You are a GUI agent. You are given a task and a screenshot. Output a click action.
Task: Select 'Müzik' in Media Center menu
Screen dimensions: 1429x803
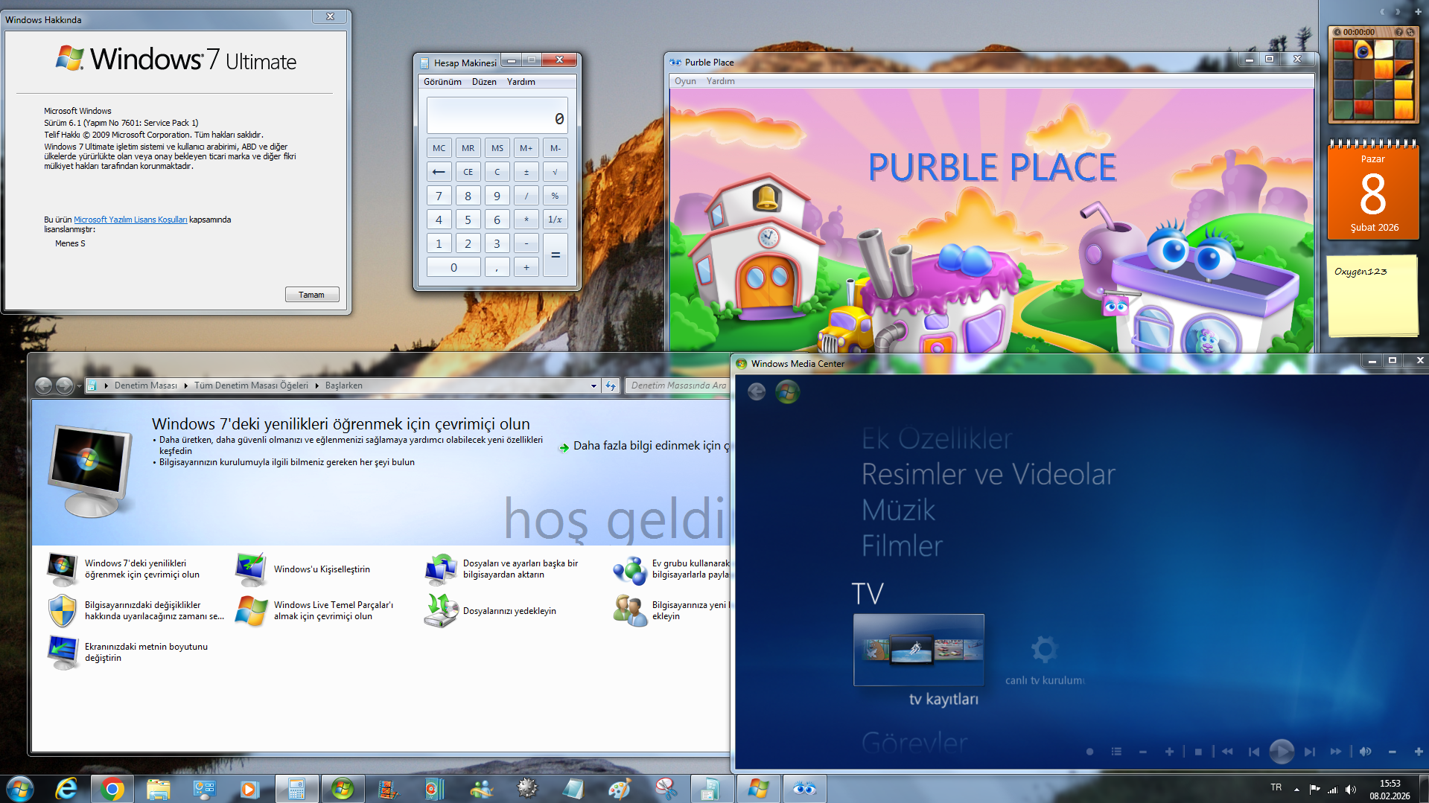(x=898, y=510)
